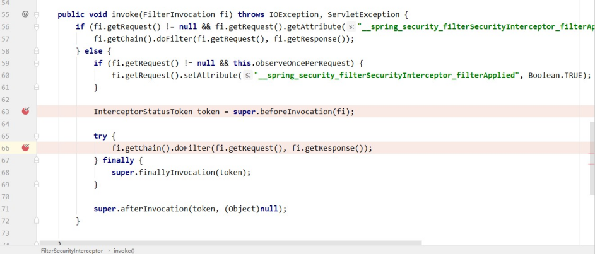Remove the breakpoint on line 66
This screenshot has width=595, height=254.
[26, 148]
